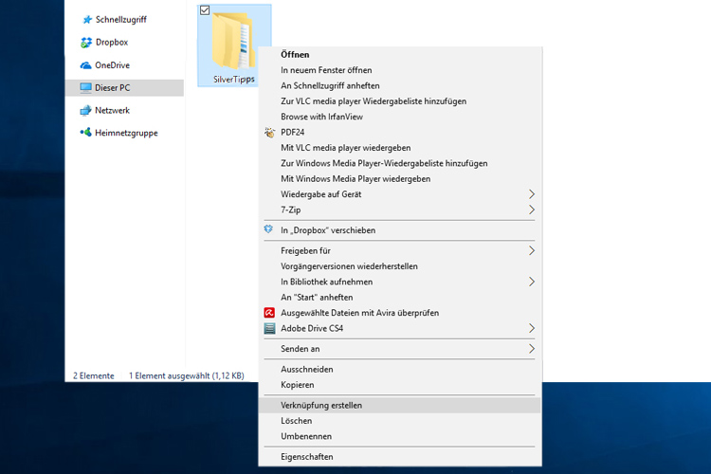
Task: Choose An Schnellzugriff anheften
Action: coord(400,85)
